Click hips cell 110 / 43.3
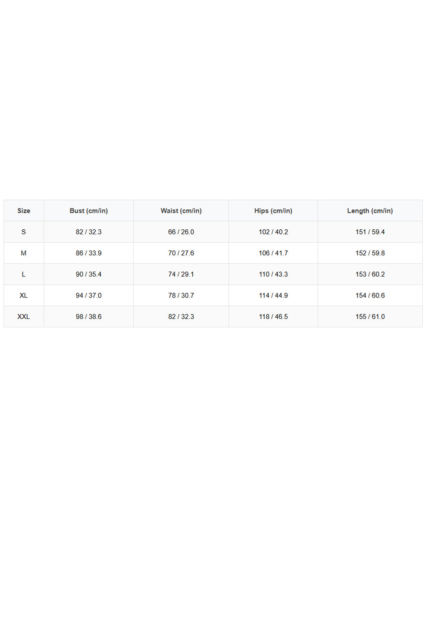The image size is (428, 642). (x=273, y=275)
